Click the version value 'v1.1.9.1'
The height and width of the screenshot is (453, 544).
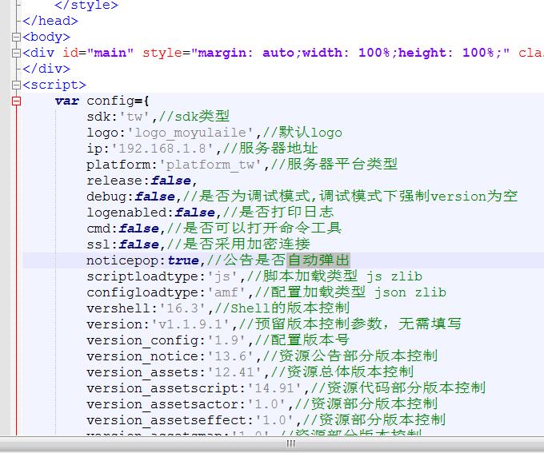[190, 324]
